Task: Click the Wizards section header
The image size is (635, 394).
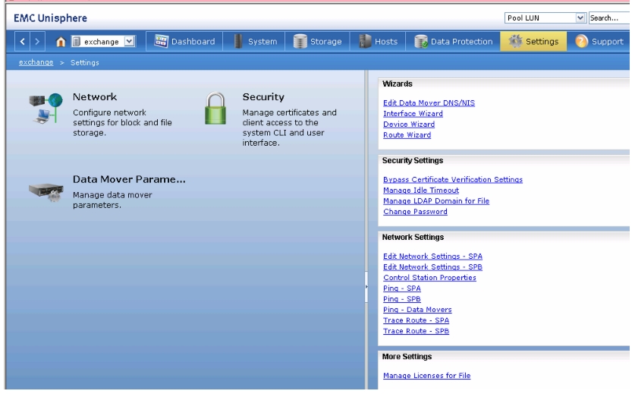Action: tap(398, 84)
